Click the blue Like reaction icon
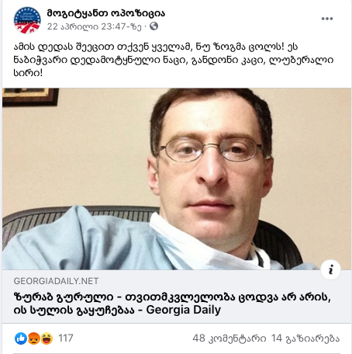Image resolution: width=352 pixels, height=354 pixels. [x=21, y=338]
